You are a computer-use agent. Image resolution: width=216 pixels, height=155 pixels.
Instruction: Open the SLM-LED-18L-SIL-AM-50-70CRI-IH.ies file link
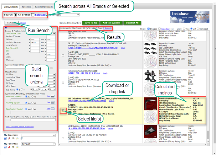click(87, 128)
